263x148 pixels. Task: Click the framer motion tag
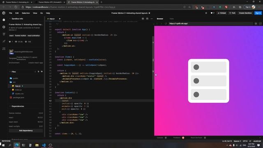pyautogui.click(x=21, y=36)
